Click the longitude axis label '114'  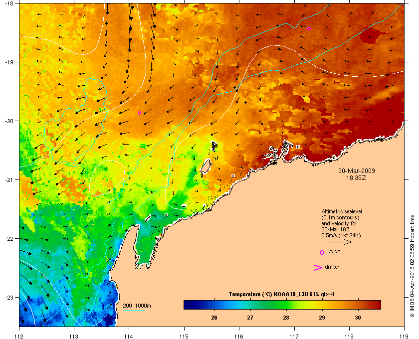tap(129, 337)
